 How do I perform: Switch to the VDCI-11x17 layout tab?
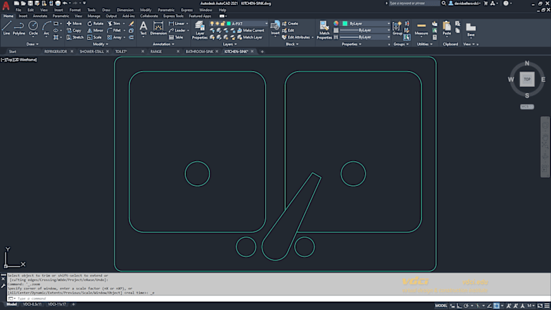click(56, 304)
